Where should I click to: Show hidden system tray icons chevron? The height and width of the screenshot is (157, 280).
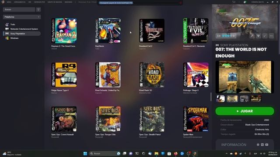(227, 154)
